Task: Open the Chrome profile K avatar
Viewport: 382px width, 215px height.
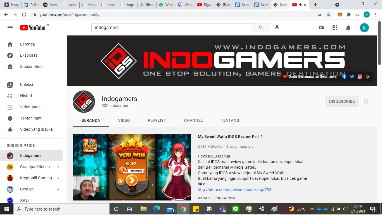Action: click(367, 15)
